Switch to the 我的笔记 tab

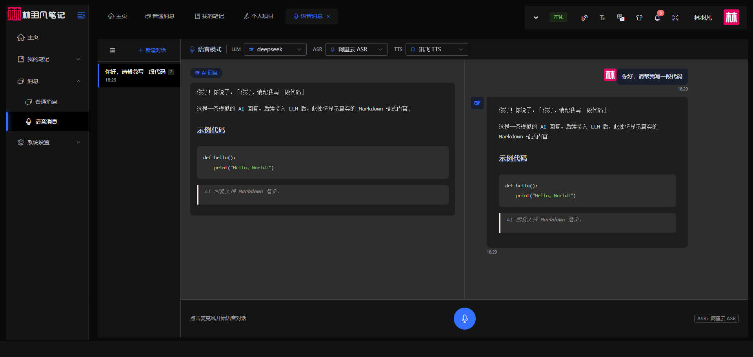pos(209,16)
